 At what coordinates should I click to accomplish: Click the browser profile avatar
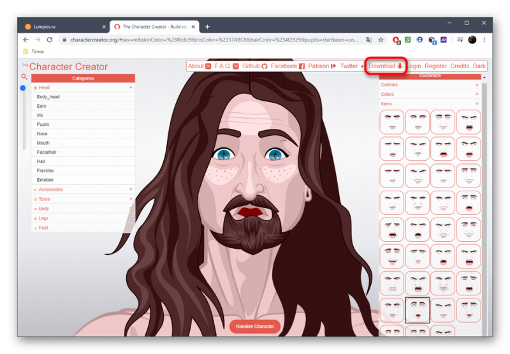472,40
